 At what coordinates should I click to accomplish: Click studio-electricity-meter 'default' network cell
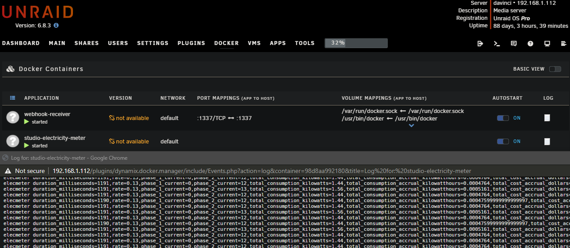(169, 141)
